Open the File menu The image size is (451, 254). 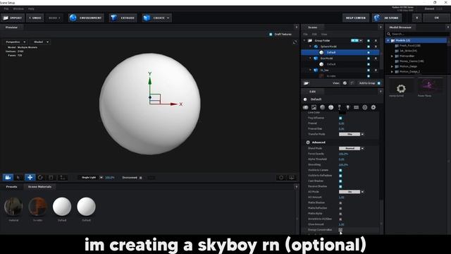click(6, 9)
